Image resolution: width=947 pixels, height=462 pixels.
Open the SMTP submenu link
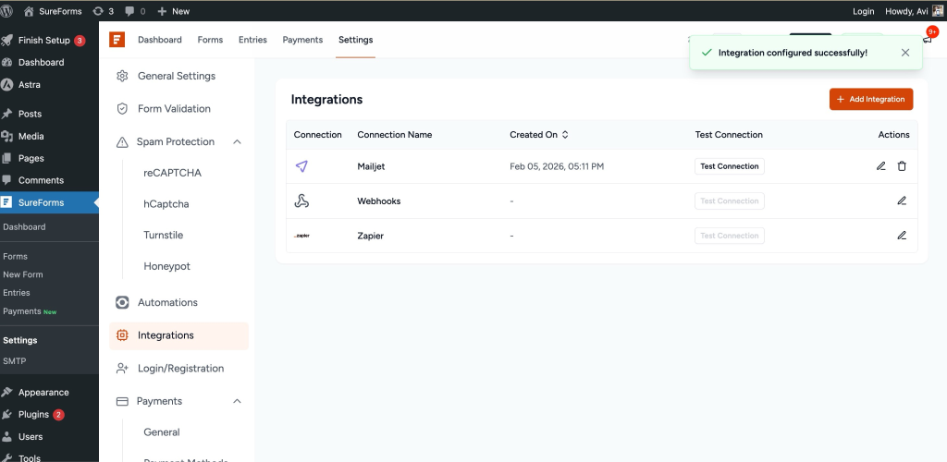point(15,361)
